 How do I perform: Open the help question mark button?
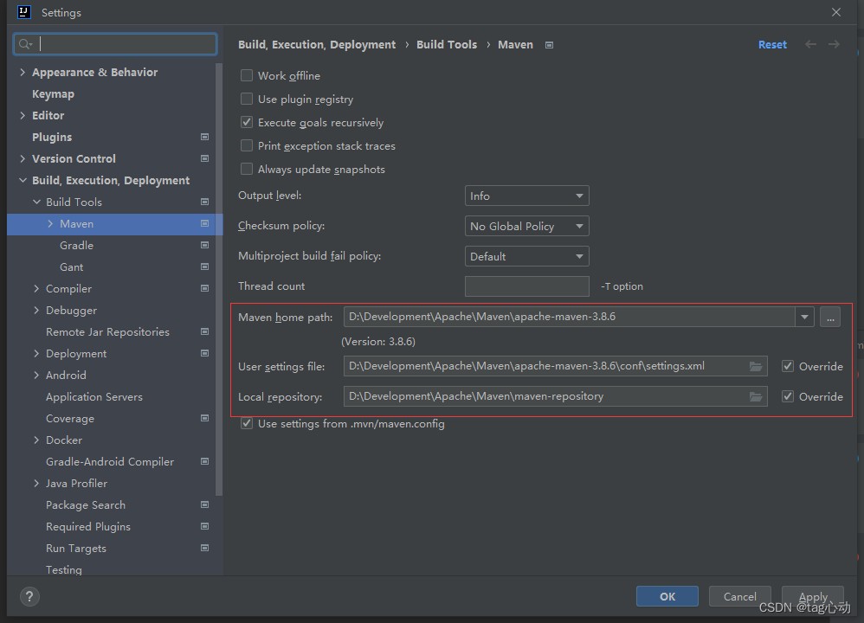click(x=29, y=596)
